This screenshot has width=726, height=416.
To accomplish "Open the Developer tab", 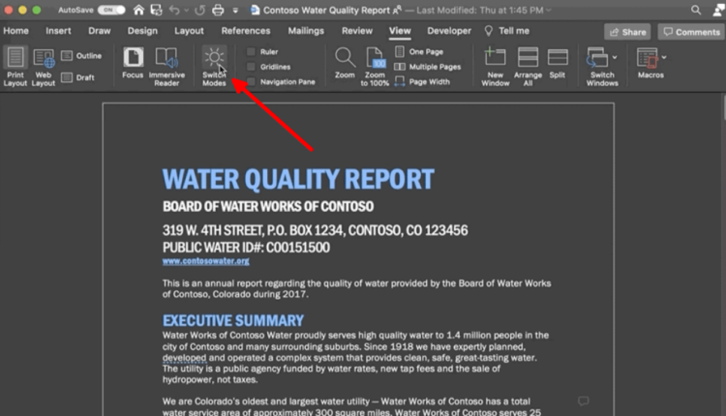I will tap(449, 31).
